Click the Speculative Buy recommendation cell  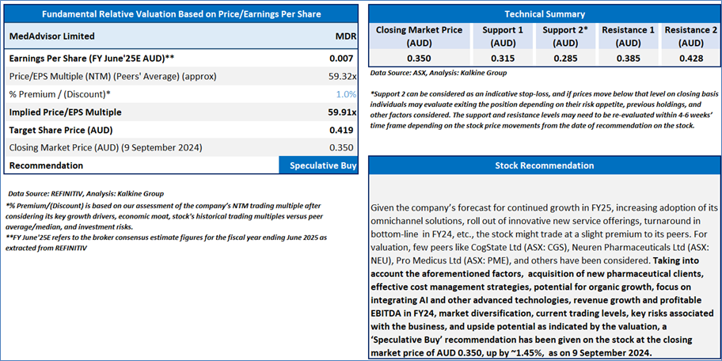tap(318, 165)
